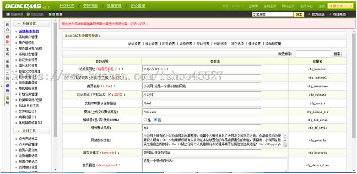357x174 pixels.
Task: Open 商店订单记录 in sidebar
Action: (x=28, y=162)
